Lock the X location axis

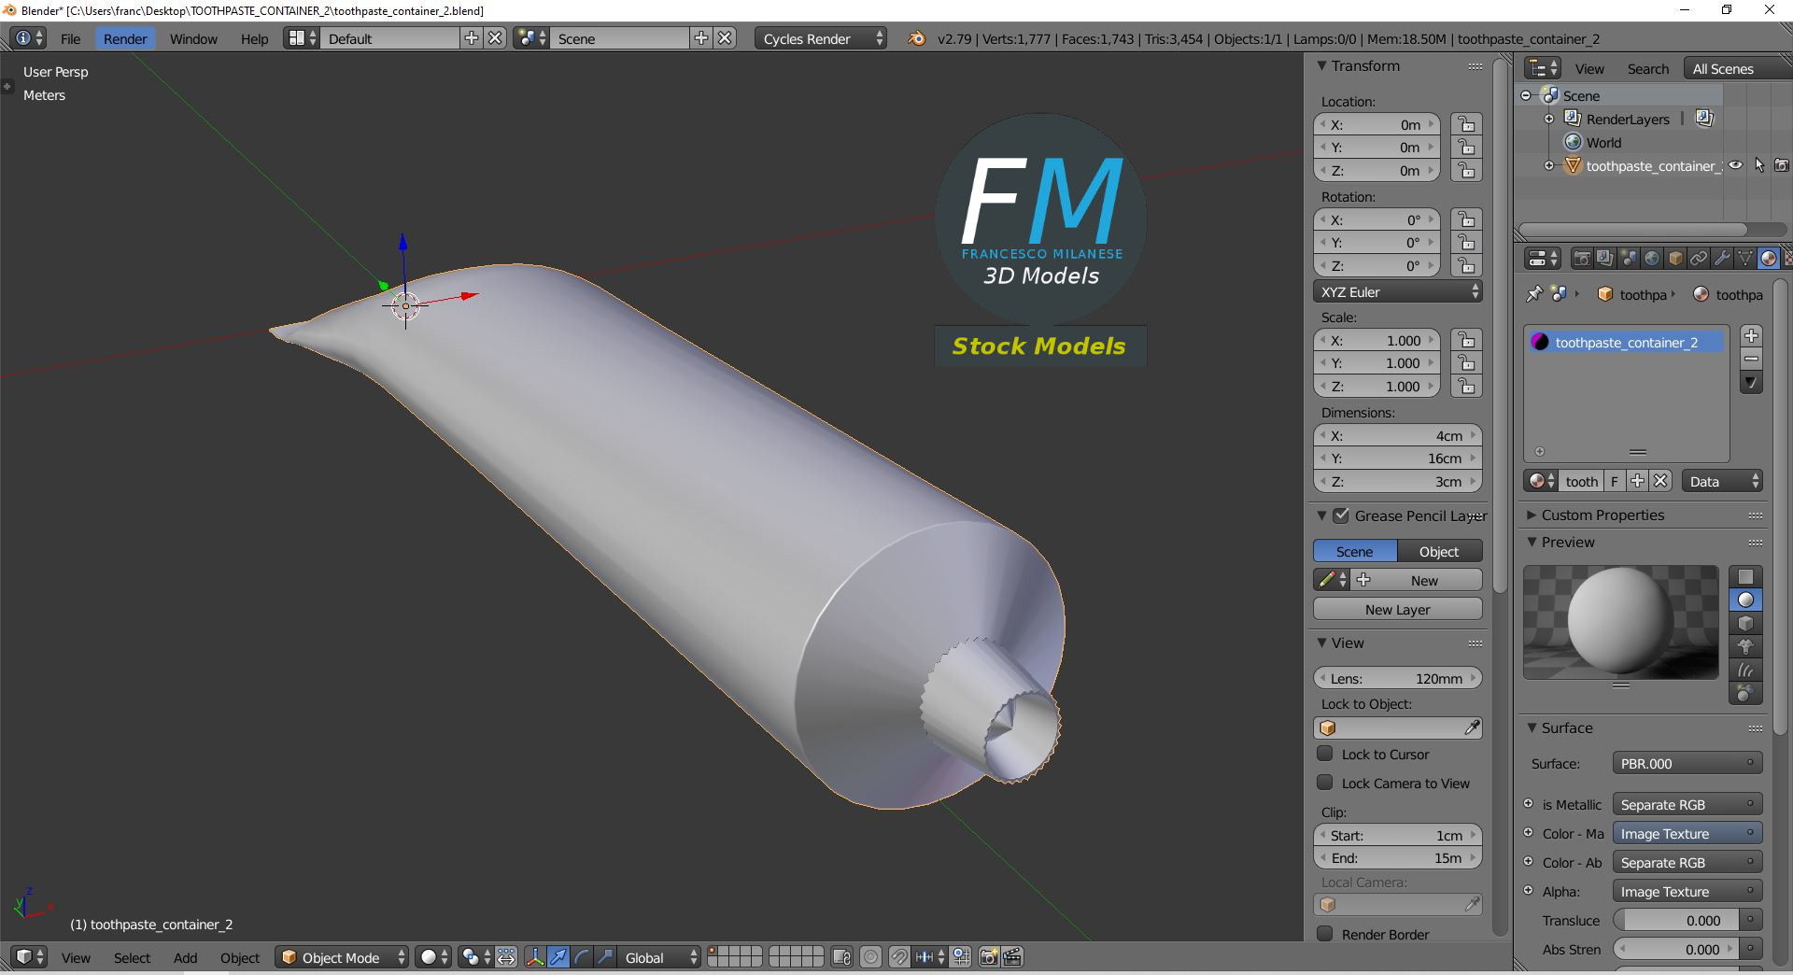[x=1467, y=125]
